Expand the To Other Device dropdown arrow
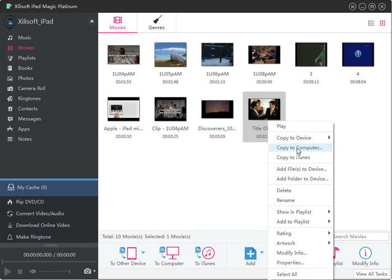 (143, 253)
